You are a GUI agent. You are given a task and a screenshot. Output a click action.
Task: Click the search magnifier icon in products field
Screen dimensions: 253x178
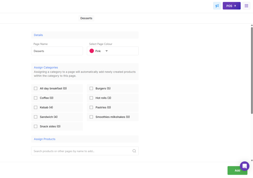coord(134,151)
